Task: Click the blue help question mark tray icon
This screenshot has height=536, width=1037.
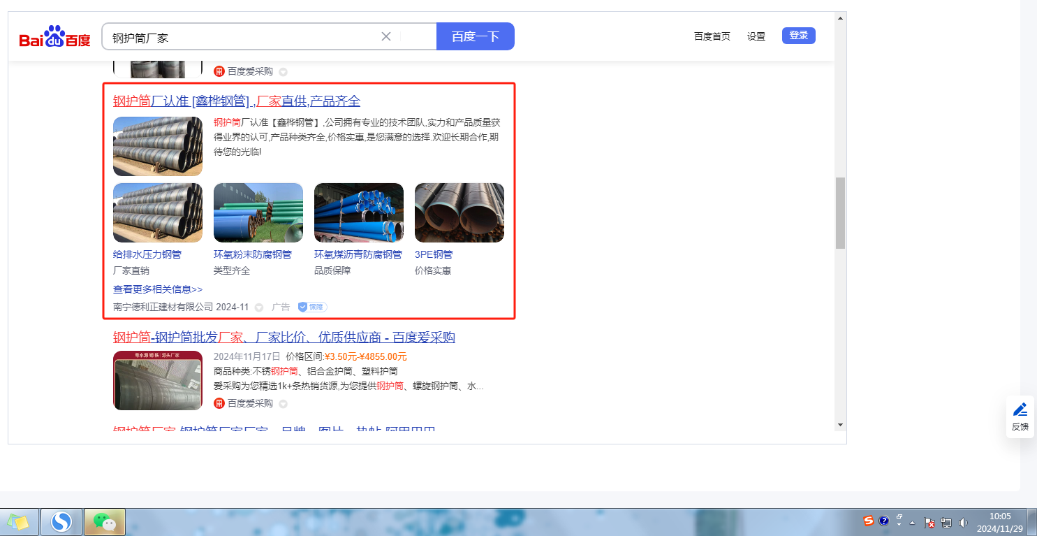Action: click(883, 521)
